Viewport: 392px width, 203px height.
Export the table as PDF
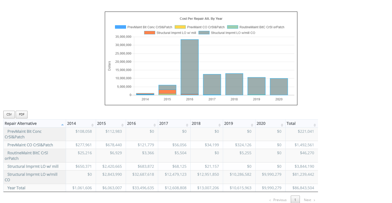click(x=21, y=115)
